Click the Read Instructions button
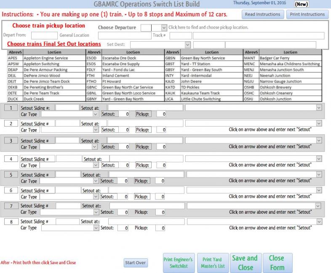331x273 pixels. pos(263,14)
